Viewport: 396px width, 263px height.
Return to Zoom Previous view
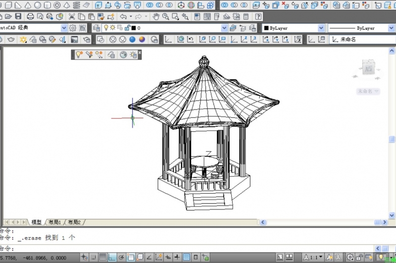point(185,17)
